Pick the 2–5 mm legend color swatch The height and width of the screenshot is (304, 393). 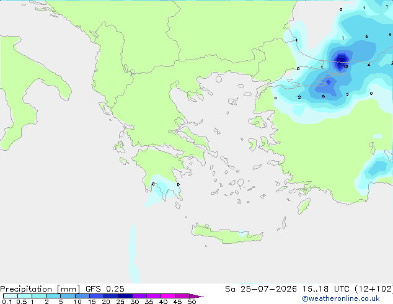tap(53, 296)
